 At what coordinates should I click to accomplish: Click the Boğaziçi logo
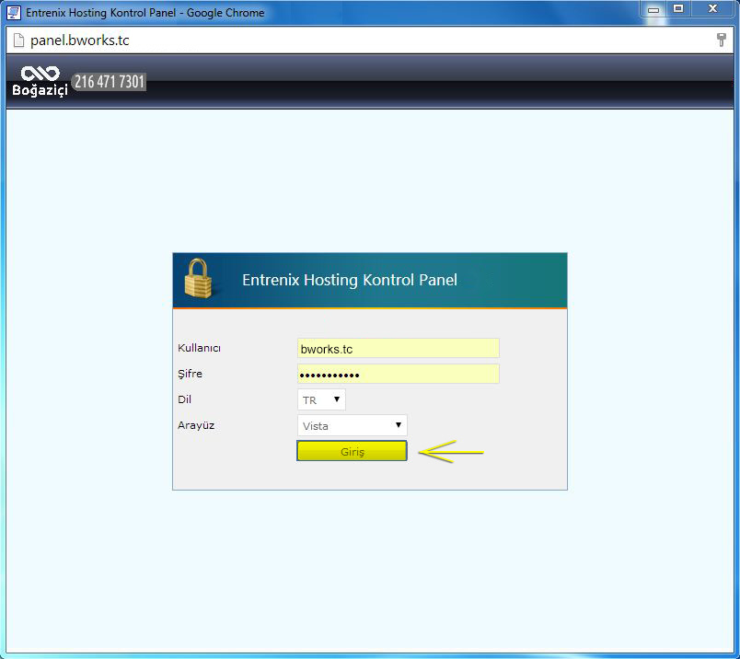pos(40,81)
